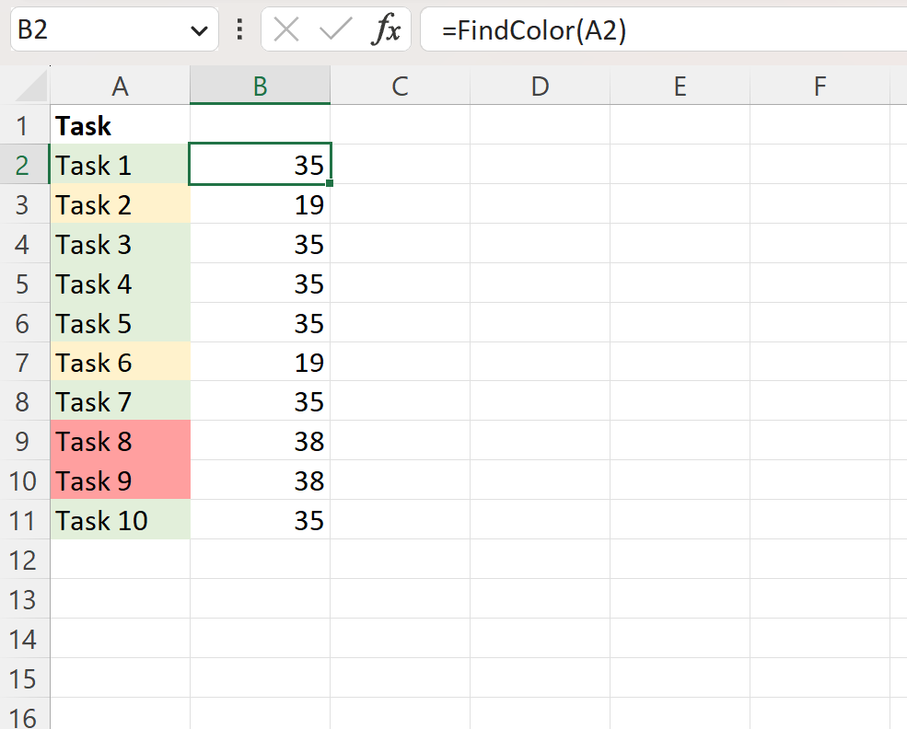The height and width of the screenshot is (729, 907).
Task: Select row 8 header
Action: (x=25, y=401)
